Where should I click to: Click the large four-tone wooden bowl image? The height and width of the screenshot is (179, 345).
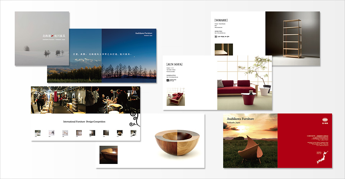pyautogui.click(x=177, y=142)
